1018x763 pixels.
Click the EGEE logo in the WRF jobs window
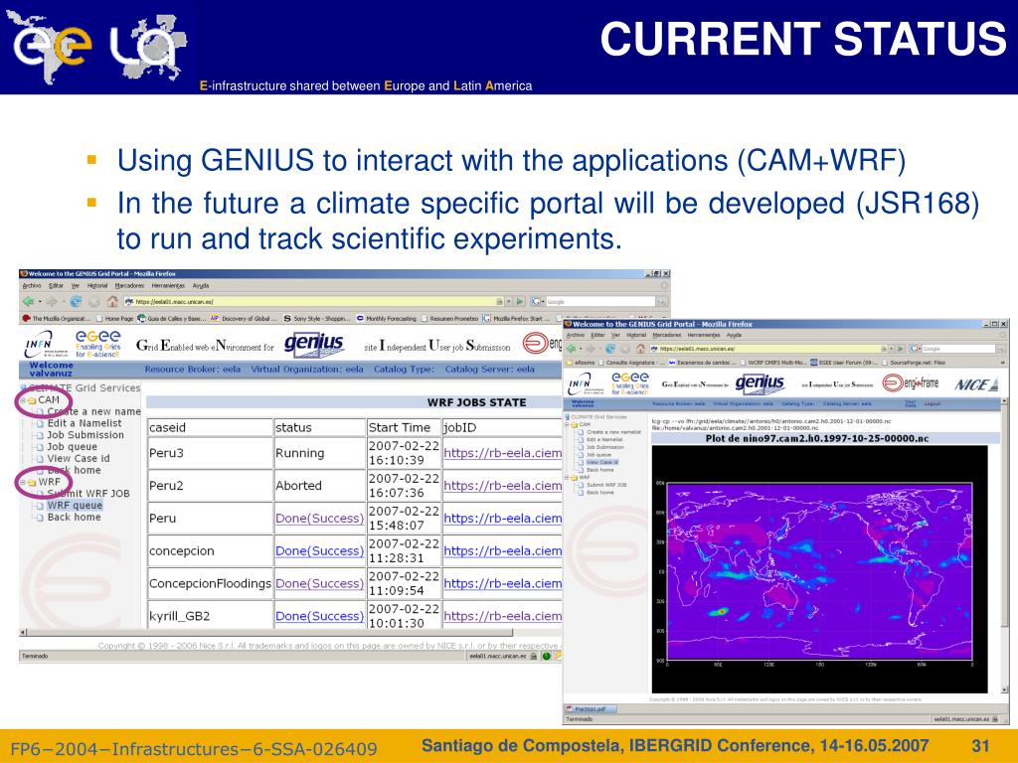click(98, 343)
